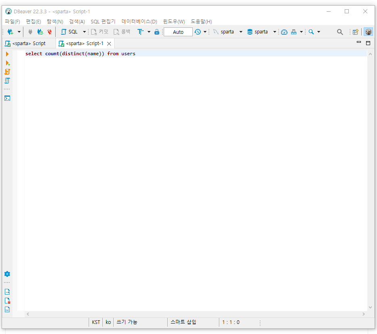Click the red Disconnect icon
Viewport: 377px width, 334px height.
click(50, 32)
